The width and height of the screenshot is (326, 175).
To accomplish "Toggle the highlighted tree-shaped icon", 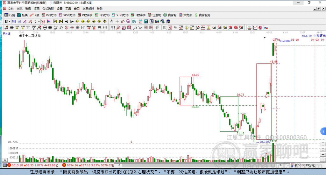I will click(x=133, y=21).
